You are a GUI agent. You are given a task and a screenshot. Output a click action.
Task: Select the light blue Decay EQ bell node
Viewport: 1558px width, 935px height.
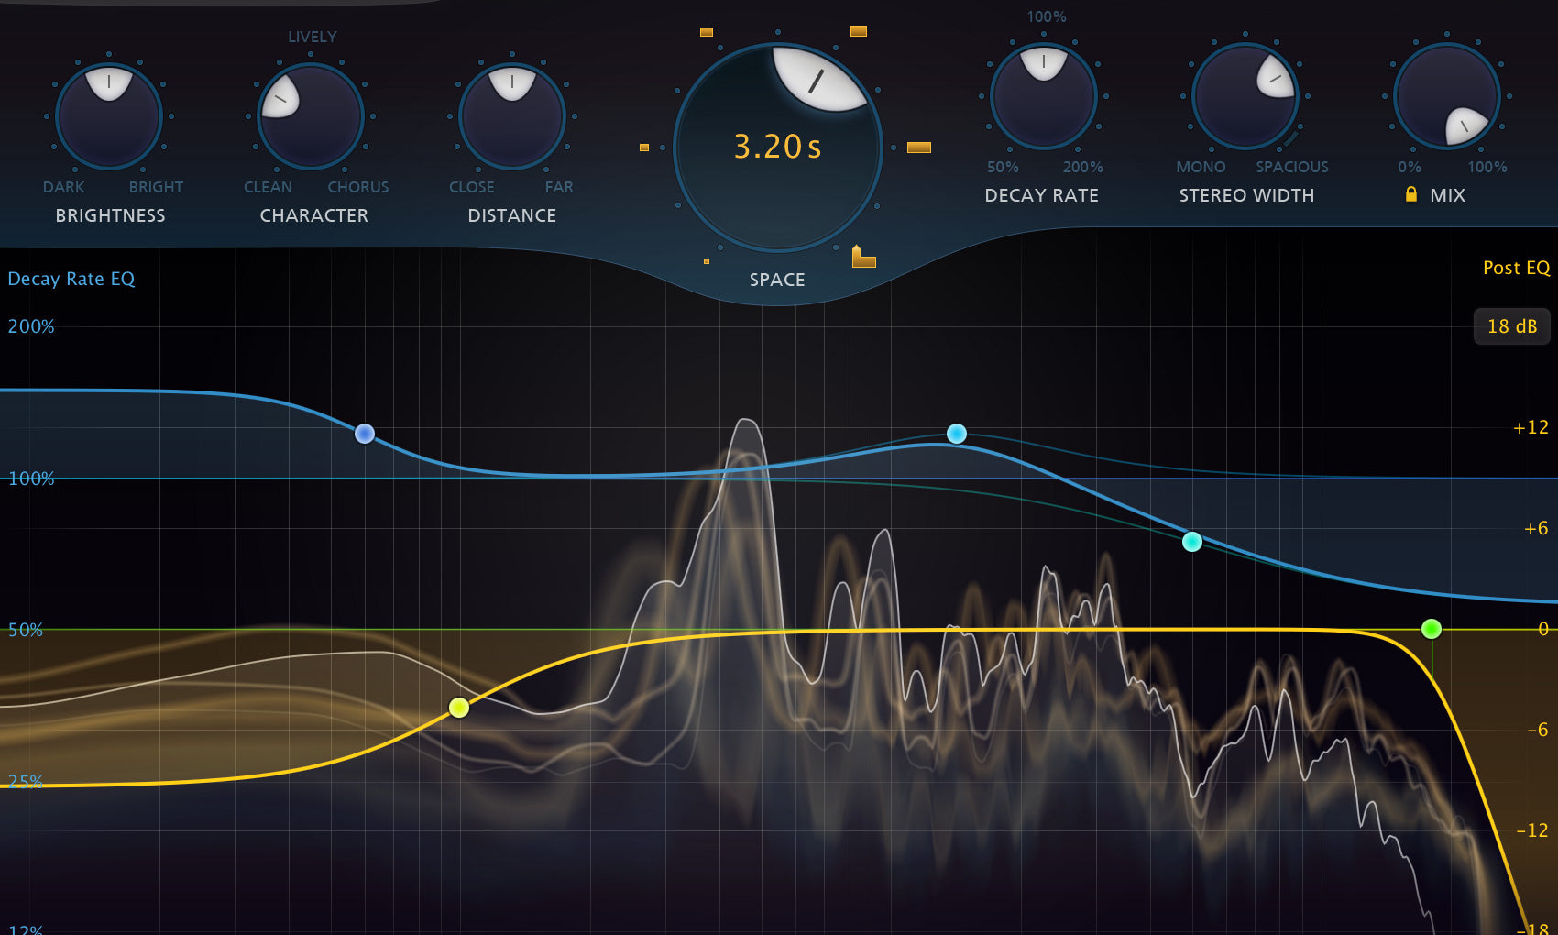(x=957, y=434)
